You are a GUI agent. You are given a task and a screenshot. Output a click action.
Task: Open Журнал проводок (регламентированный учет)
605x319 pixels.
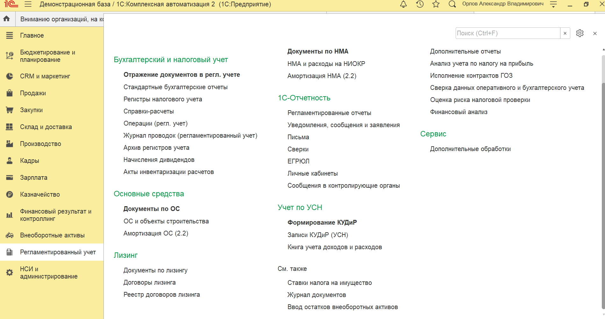190,135
